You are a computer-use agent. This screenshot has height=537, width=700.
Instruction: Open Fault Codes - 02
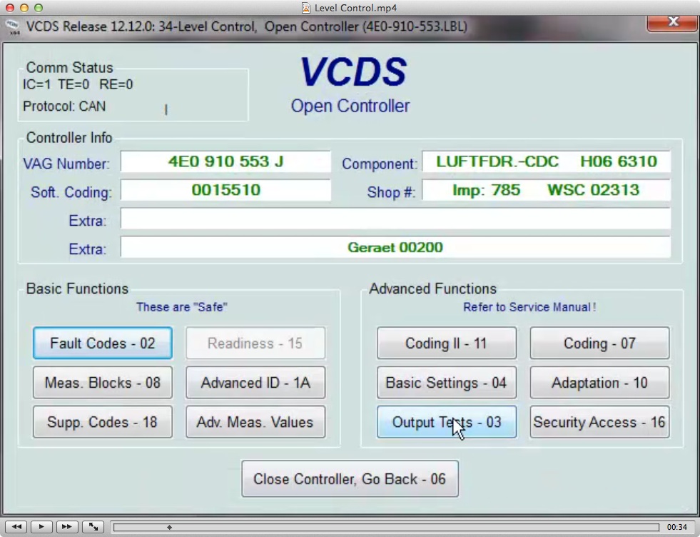click(102, 343)
